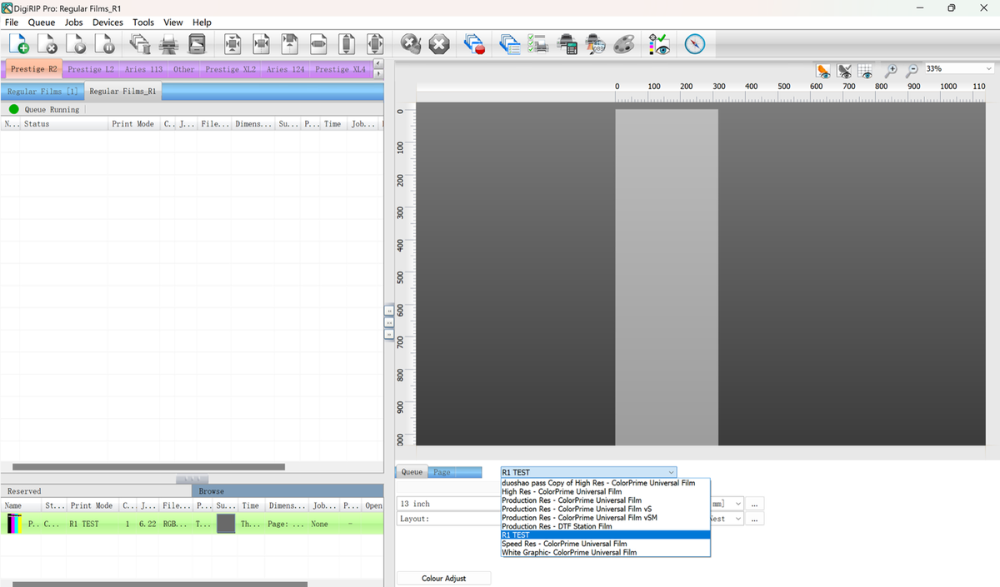Click the blue cascaded queue windows icon
1000x587 pixels.
pyautogui.click(x=510, y=44)
